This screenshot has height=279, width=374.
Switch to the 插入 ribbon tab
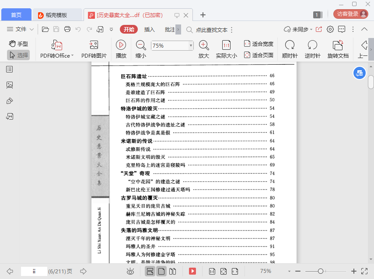pos(150,30)
